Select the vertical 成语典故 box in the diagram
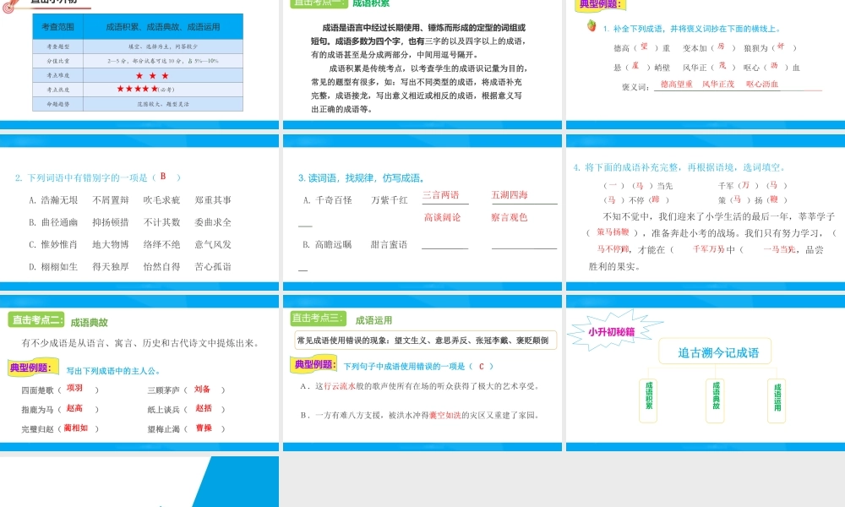The width and height of the screenshot is (845, 507). (x=715, y=401)
